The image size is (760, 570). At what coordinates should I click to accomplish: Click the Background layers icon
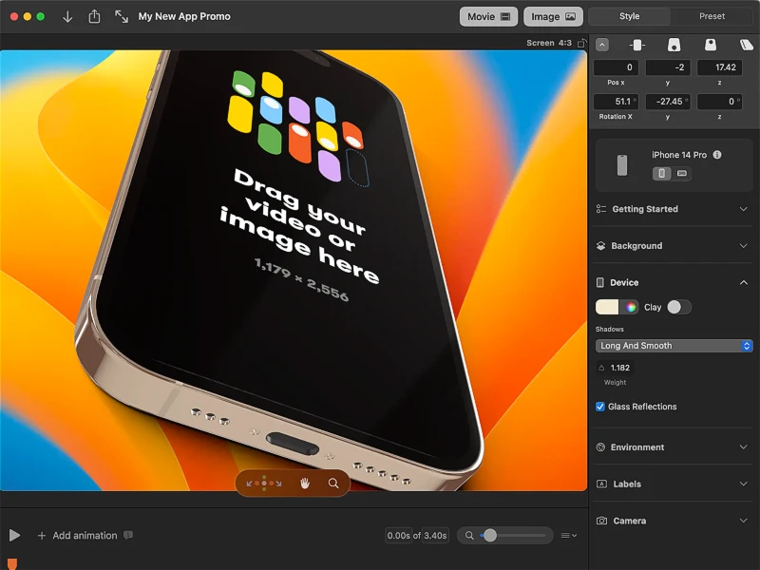(x=601, y=246)
